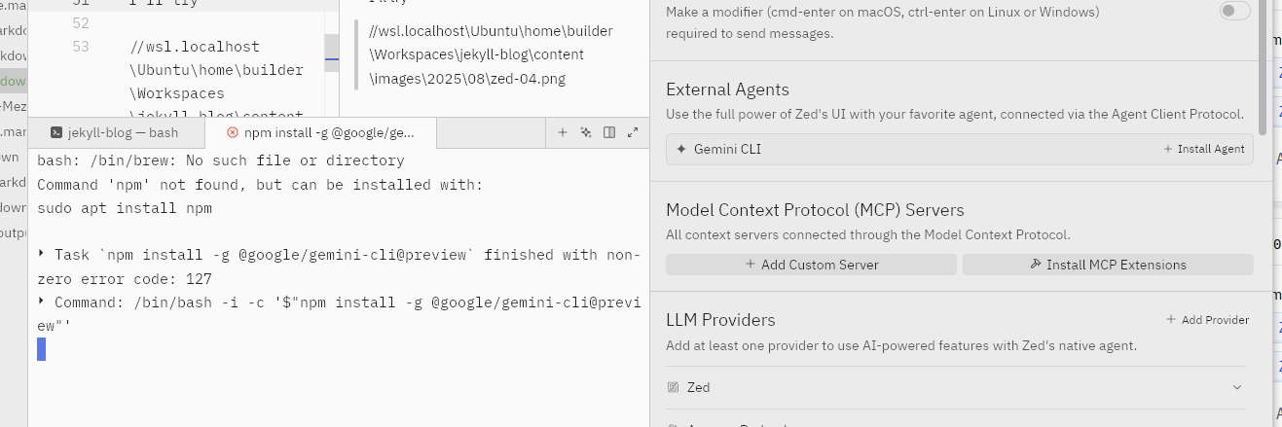Click the sparkle assist icon in terminal toolbar
Viewport: 1282px width, 427px height.
(586, 132)
